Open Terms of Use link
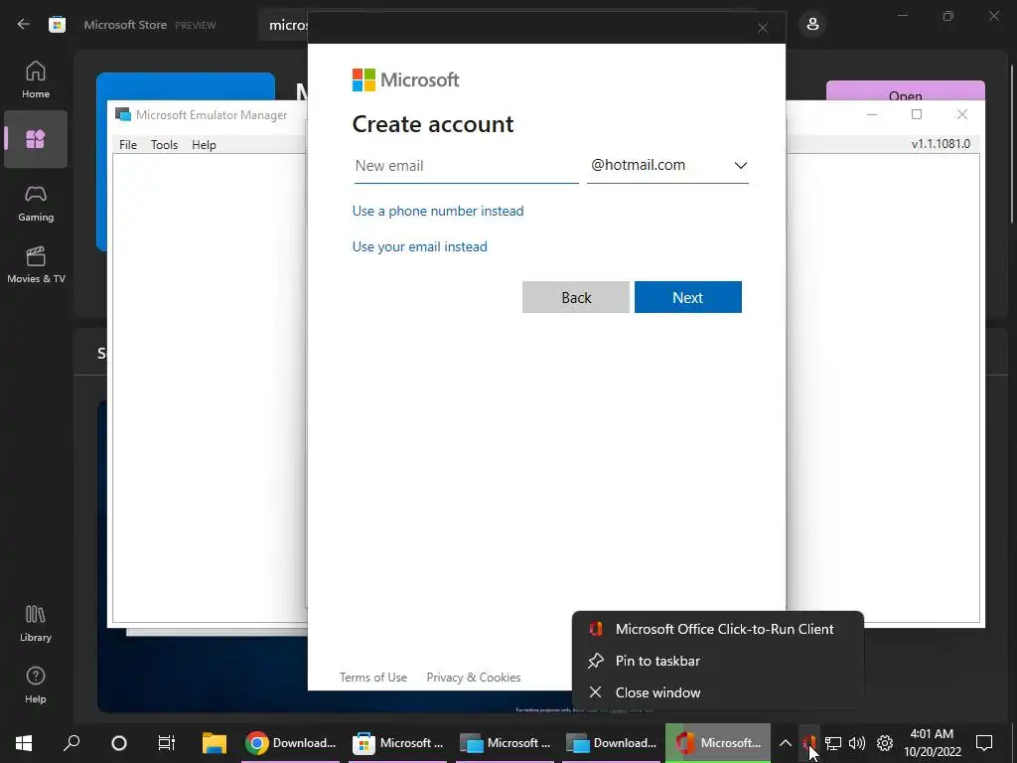Image resolution: width=1017 pixels, height=763 pixels. coord(373,678)
